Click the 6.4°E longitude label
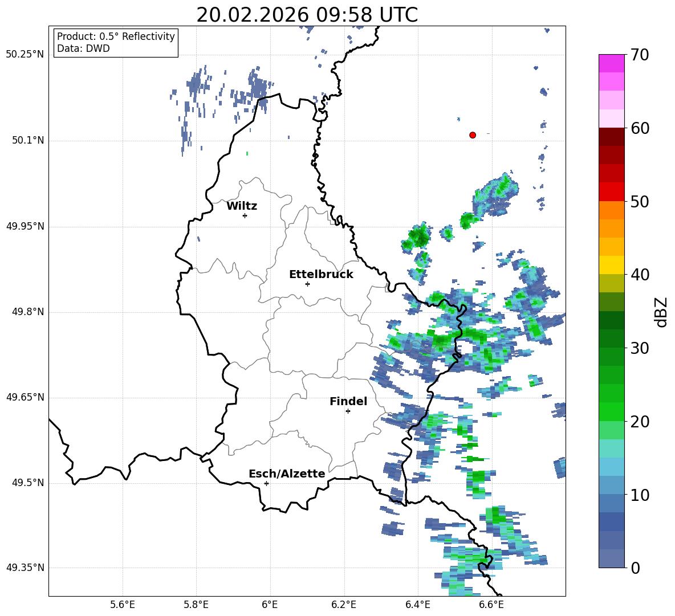Screen dimensions: 675x616 click(417, 605)
